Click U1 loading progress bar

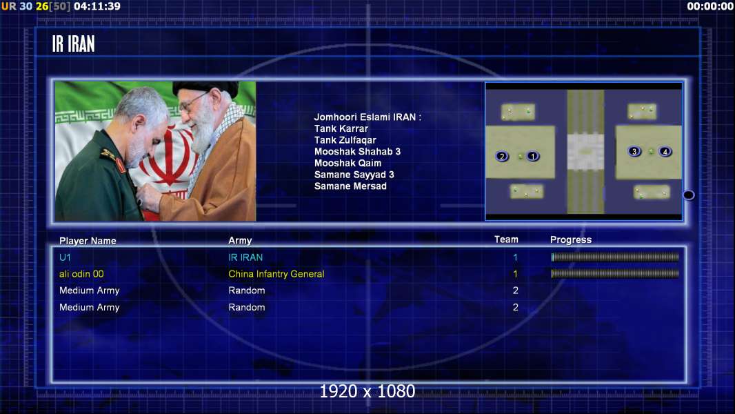tap(615, 257)
